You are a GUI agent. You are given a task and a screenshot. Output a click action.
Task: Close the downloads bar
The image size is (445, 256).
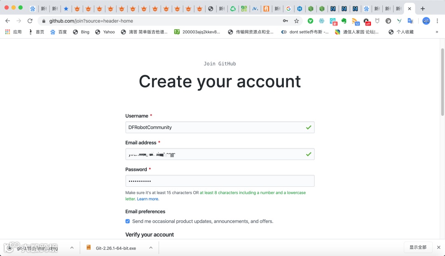point(438,247)
